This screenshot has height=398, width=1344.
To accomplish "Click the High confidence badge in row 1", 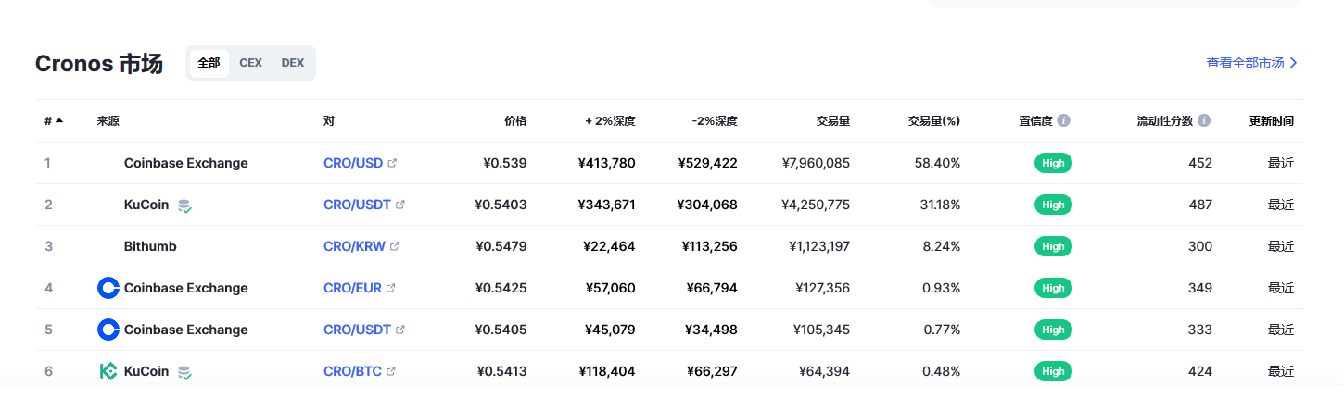I will click(1053, 163).
